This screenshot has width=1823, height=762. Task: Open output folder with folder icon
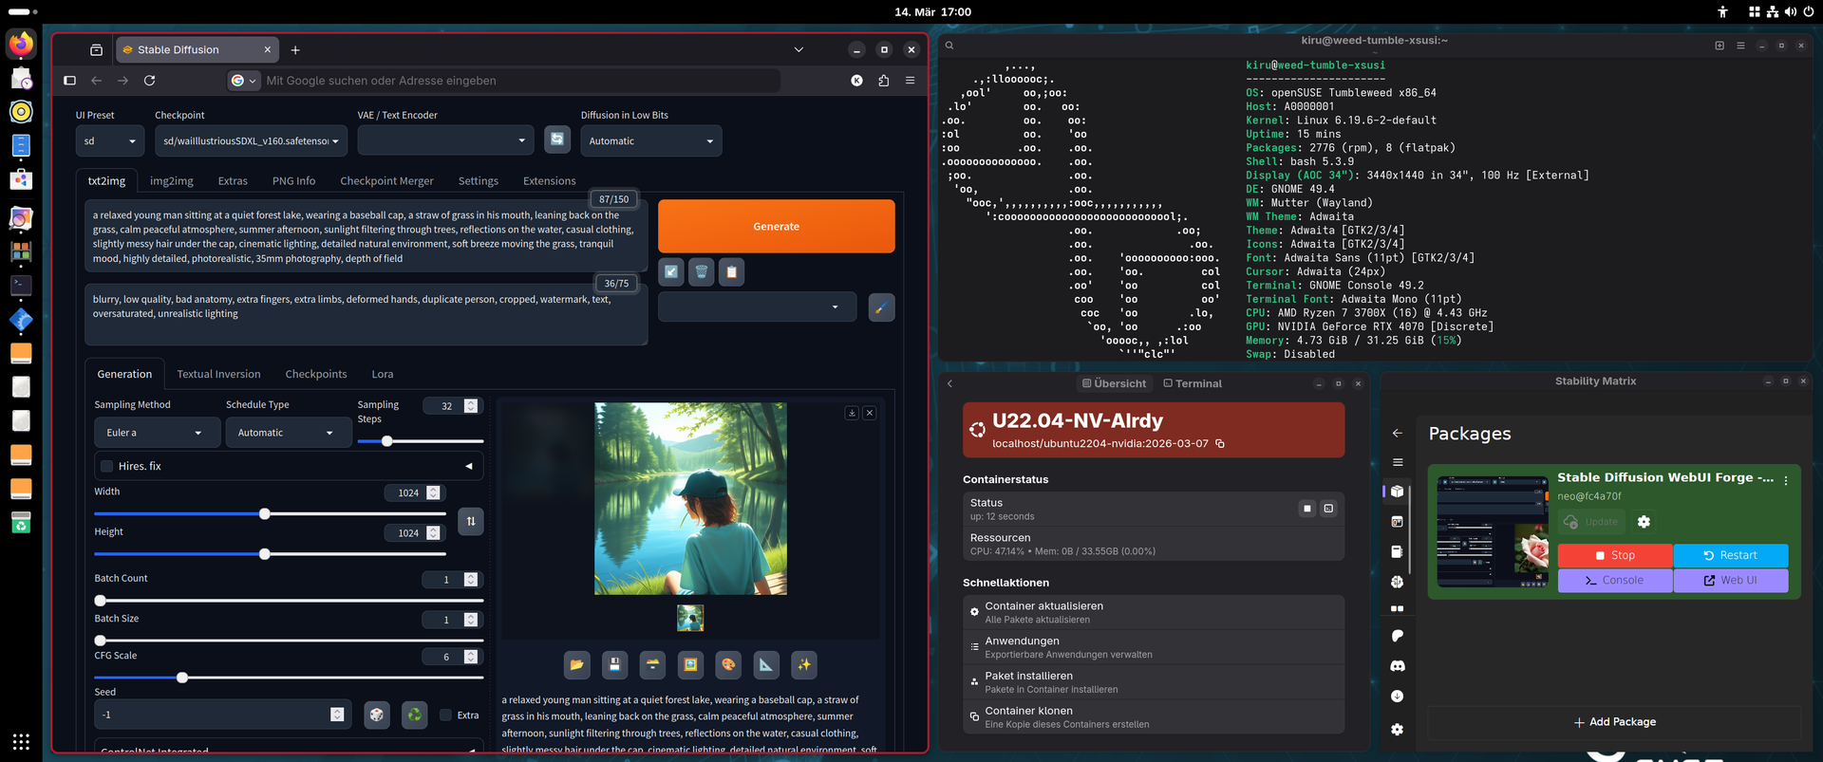pos(576,665)
